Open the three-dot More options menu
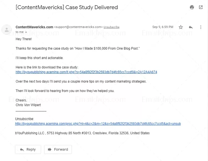Image resolution: width=208 pixels, height=161 pixels. 201,27
